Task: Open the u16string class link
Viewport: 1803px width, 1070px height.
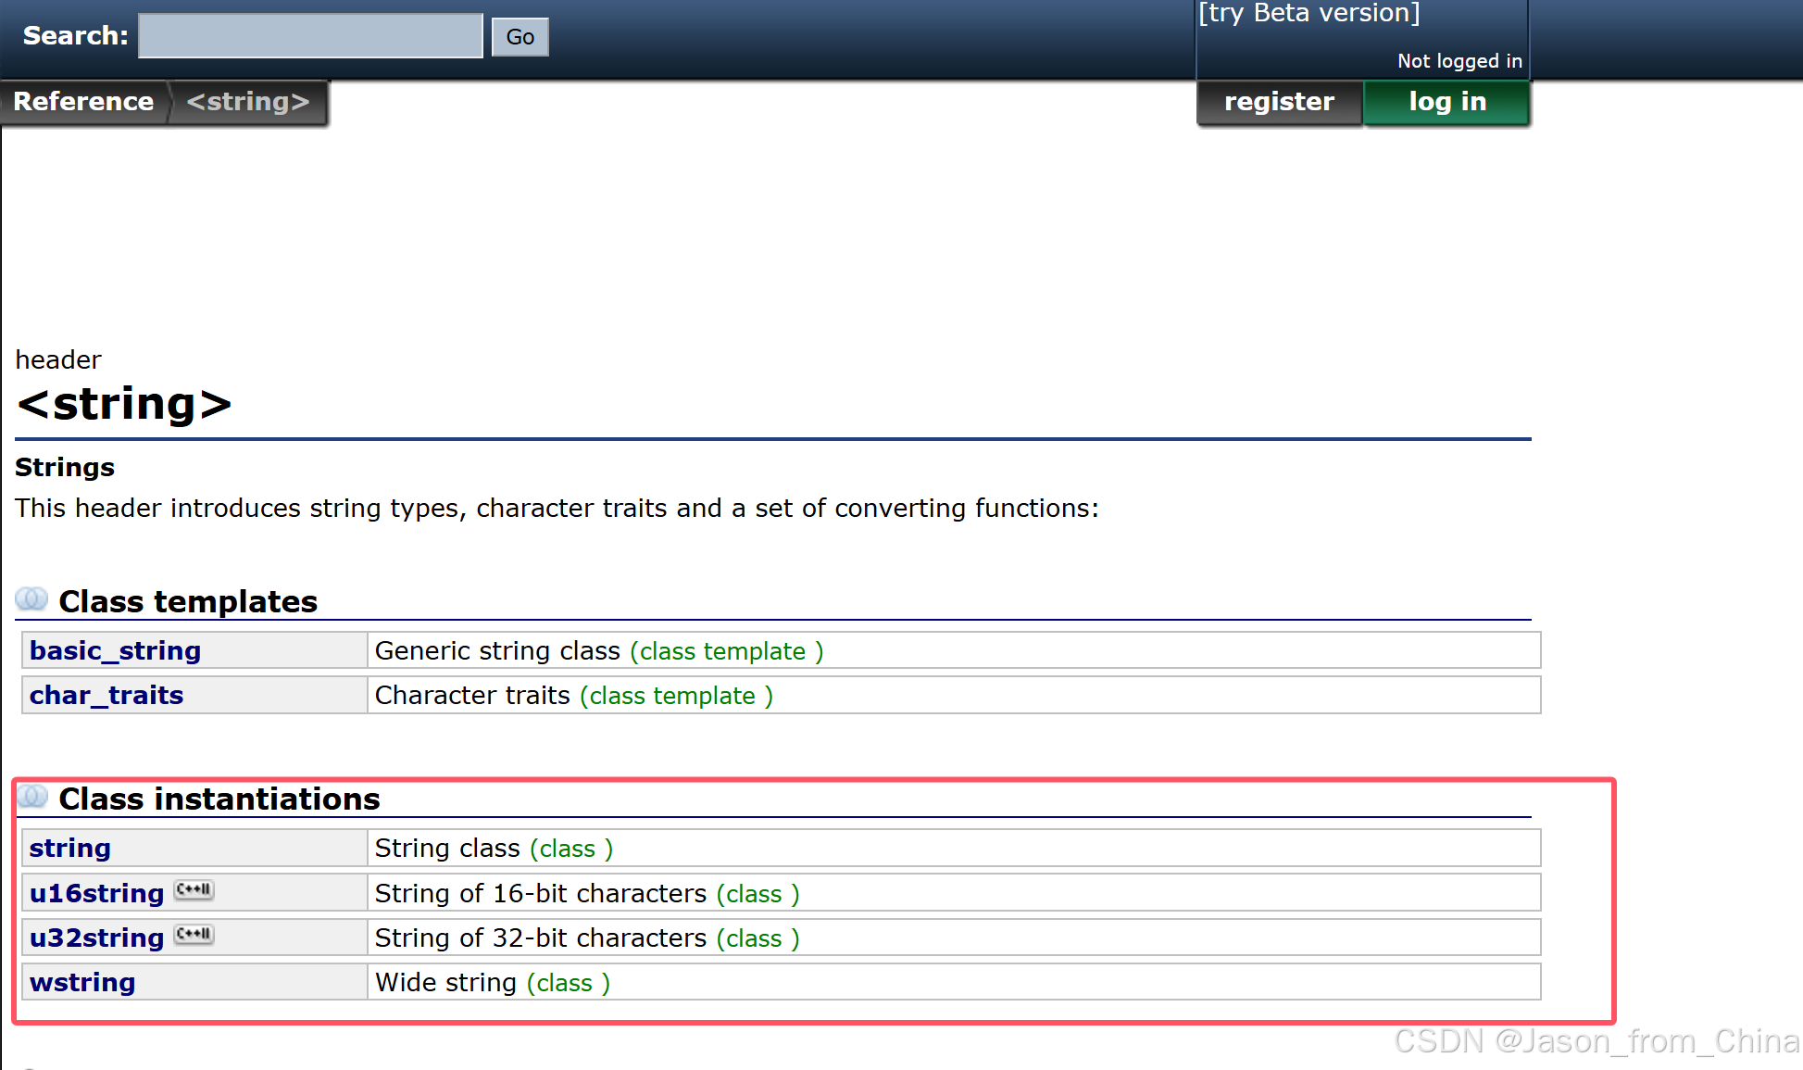Action: coord(96,894)
